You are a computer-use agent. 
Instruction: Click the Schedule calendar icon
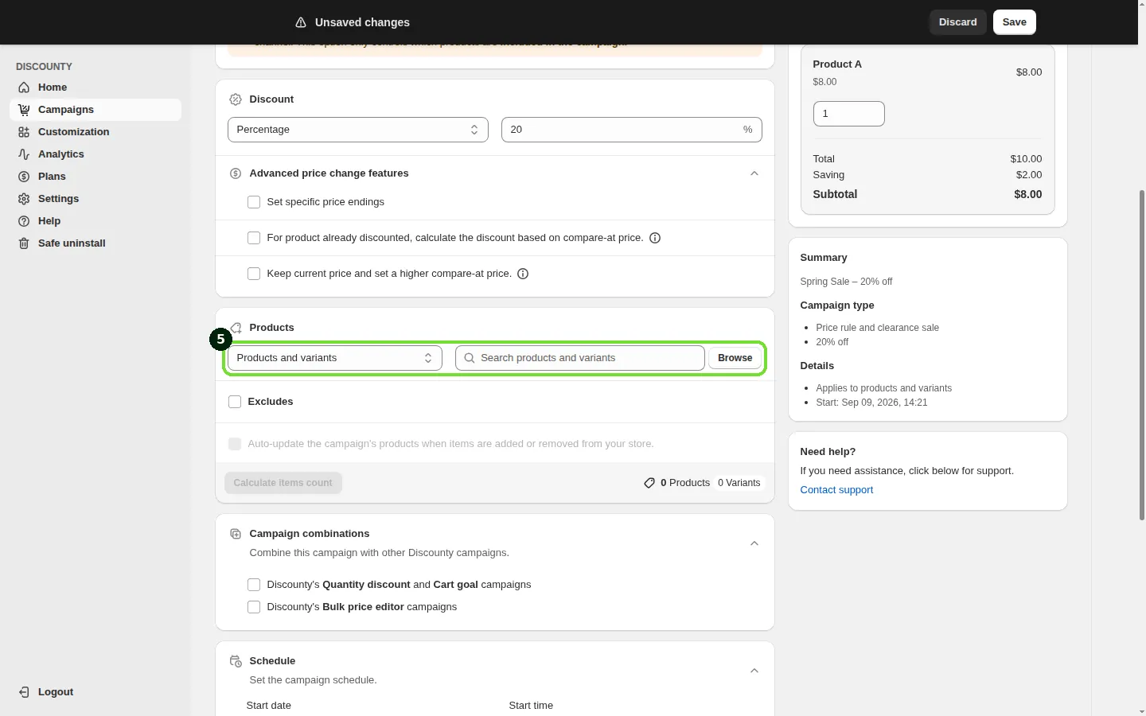[x=236, y=661]
